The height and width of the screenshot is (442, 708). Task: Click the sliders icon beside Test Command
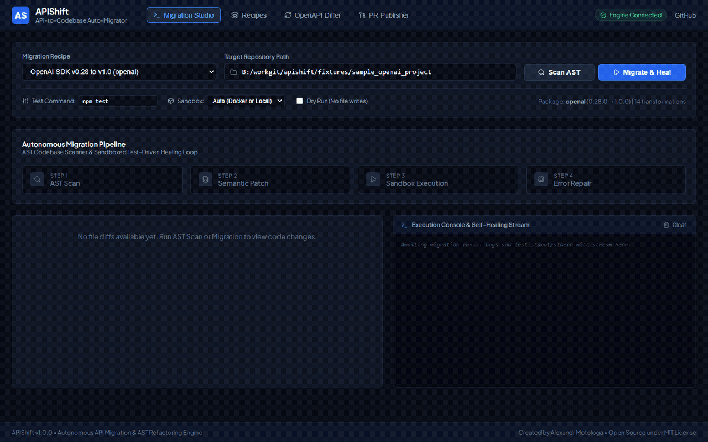25,101
